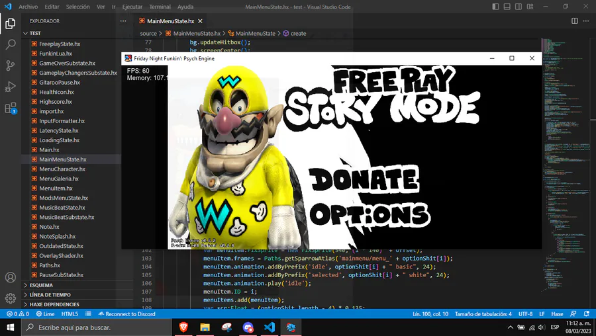Viewport: 596px width, 336px height.
Task: Open the Windows Start button
Action: point(10,327)
